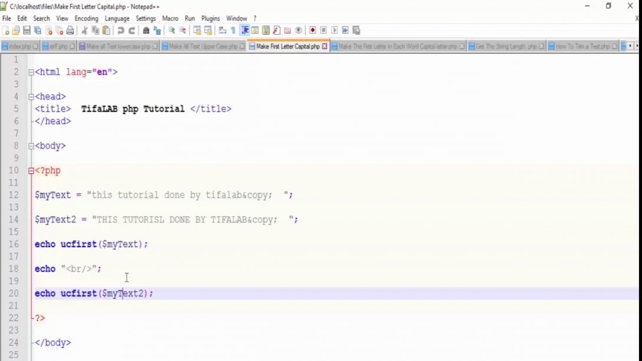Toggle show all characters pilcrow icon

234,30
